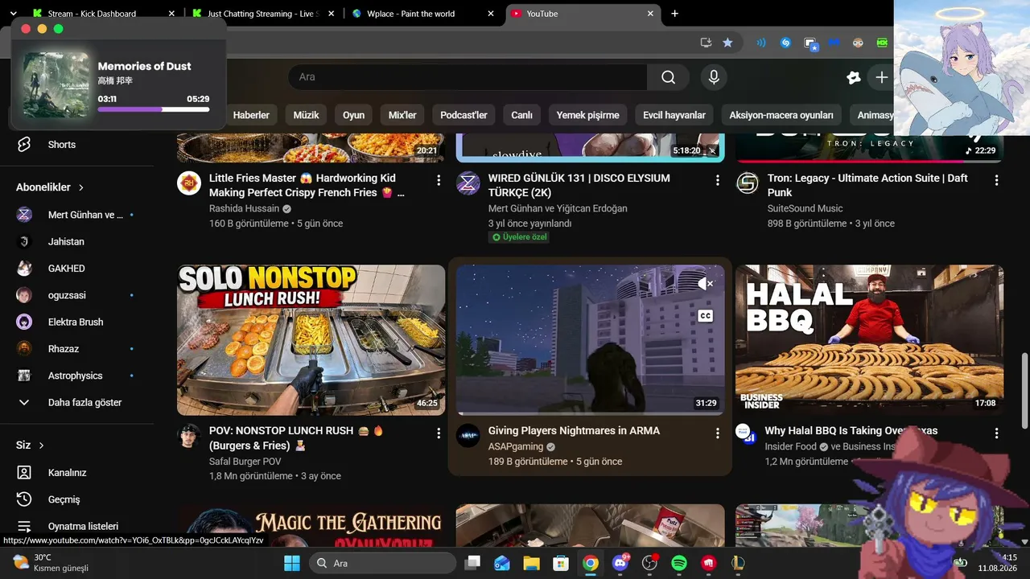The width and height of the screenshot is (1030, 579).
Task: Bookmark this page with the star icon
Action: [x=727, y=43]
